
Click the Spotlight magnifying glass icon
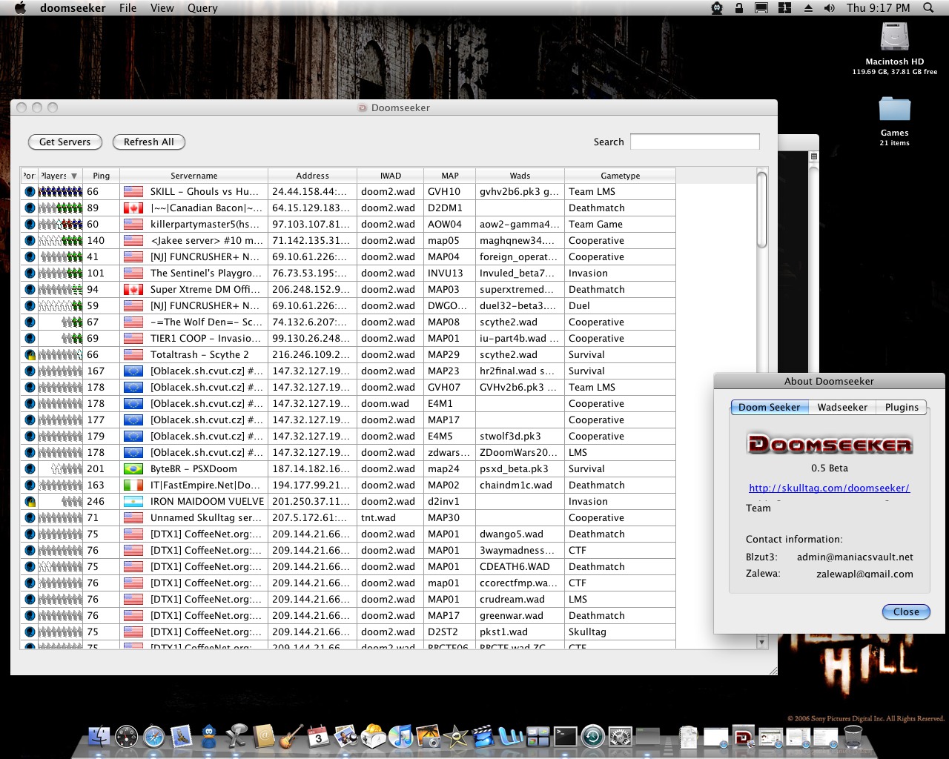[928, 8]
